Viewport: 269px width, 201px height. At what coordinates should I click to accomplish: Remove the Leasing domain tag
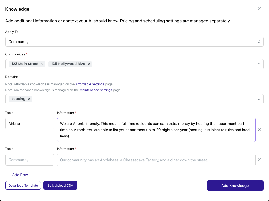click(x=29, y=99)
